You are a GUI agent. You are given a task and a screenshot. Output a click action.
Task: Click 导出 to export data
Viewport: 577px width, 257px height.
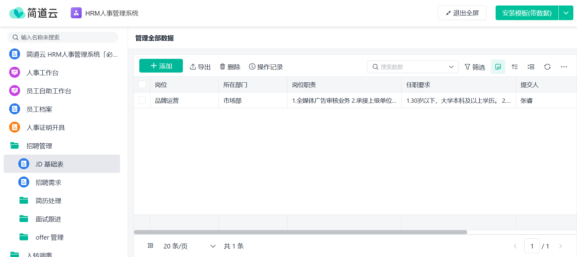[x=200, y=67]
